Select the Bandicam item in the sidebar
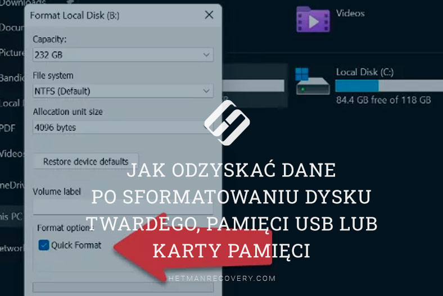 coord(12,78)
